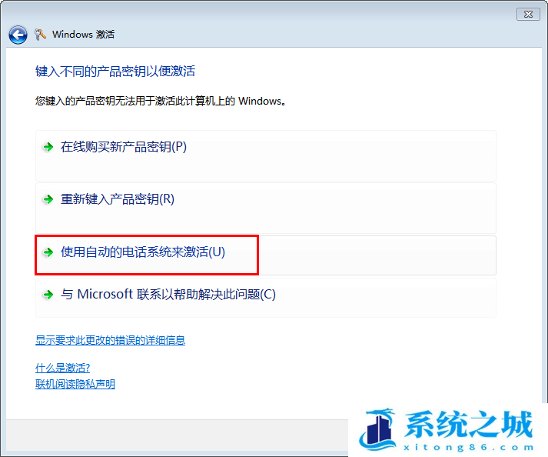
Task: Close the Windows activation dialog
Action: 528,15
